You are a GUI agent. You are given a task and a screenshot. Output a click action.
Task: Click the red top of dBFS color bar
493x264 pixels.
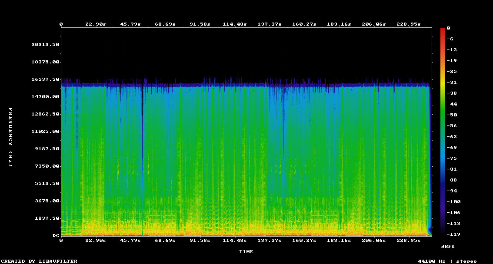coord(443,30)
